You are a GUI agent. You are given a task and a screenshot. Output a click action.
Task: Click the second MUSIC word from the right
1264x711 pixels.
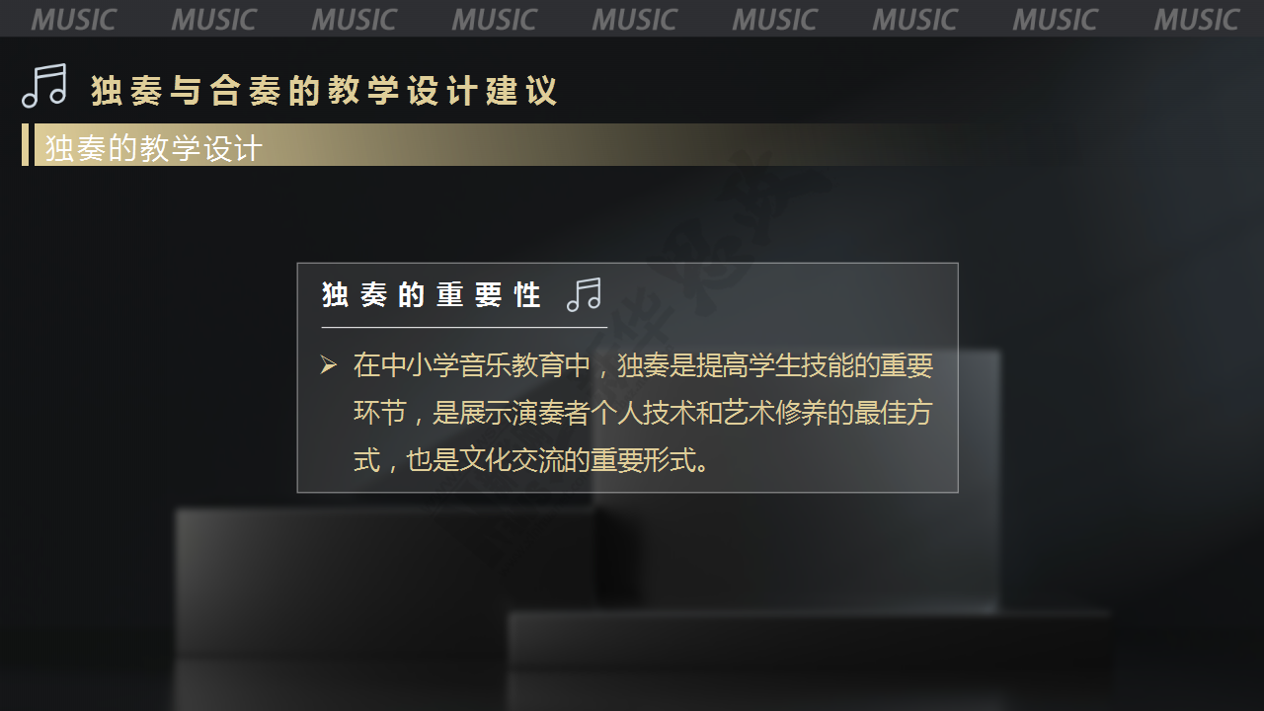pos(1056,20)
